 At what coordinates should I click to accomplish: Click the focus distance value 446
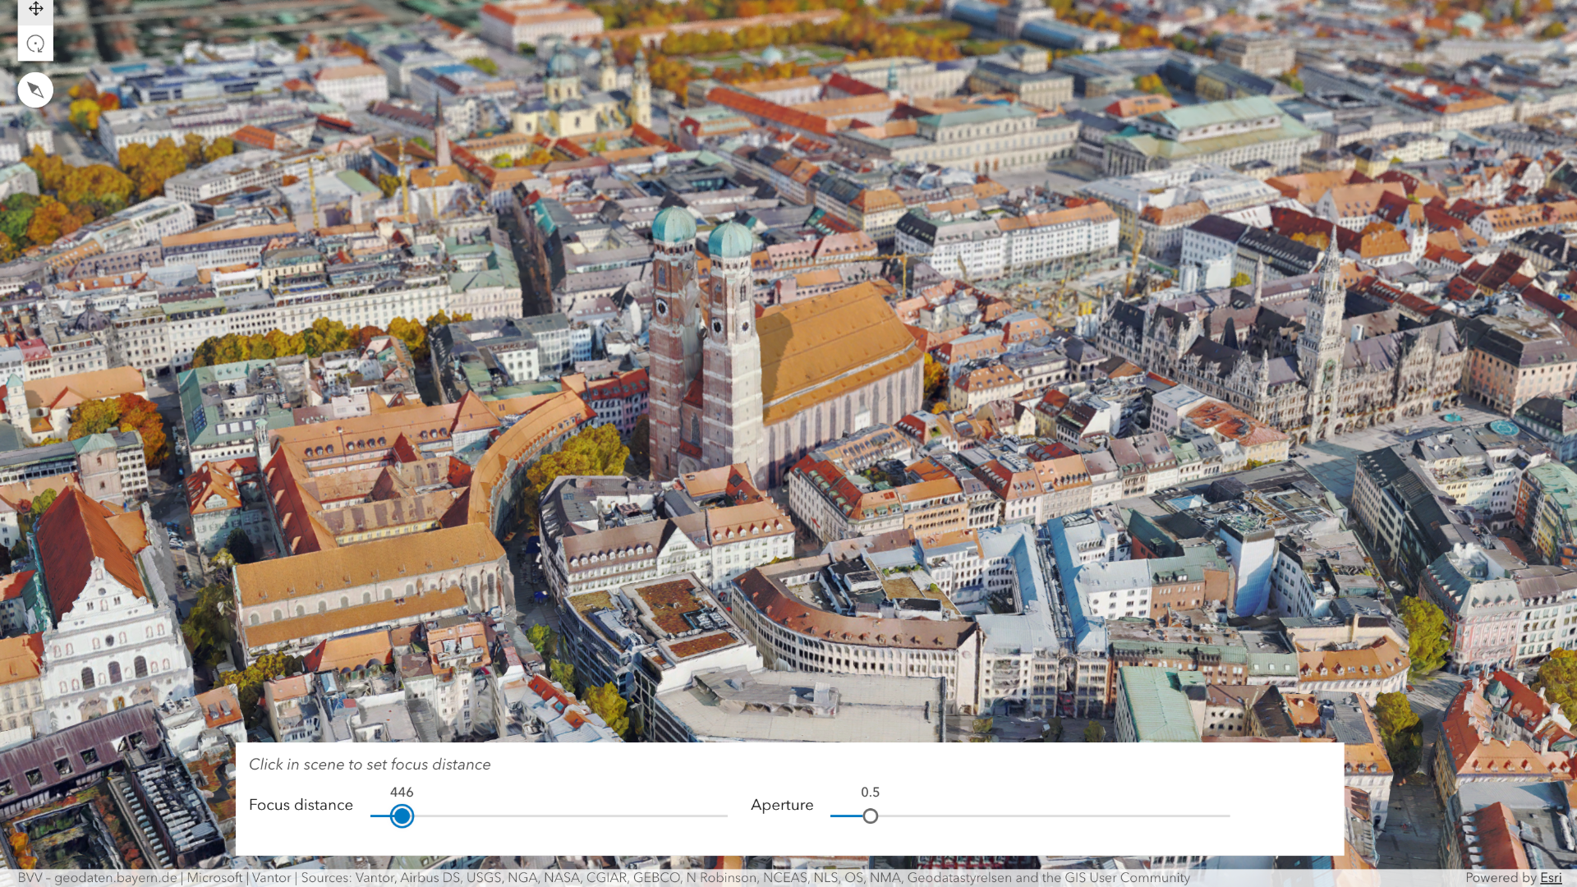pos(402,792)
